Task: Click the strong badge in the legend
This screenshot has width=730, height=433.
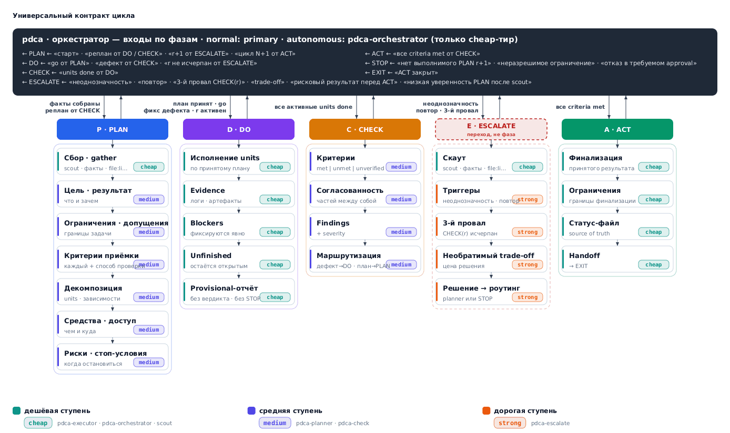Action: [510, 423]
